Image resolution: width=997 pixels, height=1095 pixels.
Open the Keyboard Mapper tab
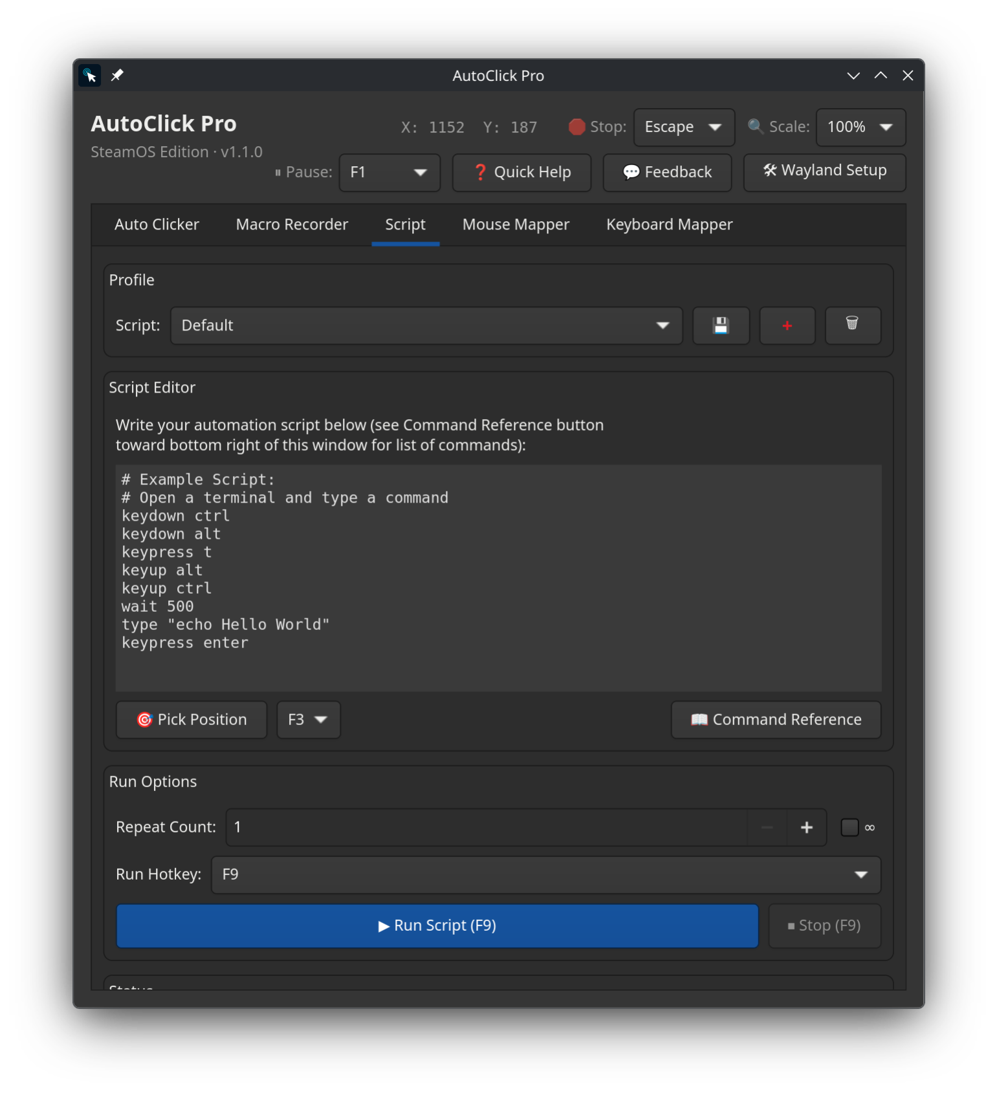[x=669, y=224]
